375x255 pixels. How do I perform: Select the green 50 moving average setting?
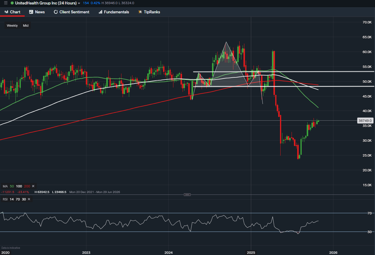pyautogui.click(x=12, y=186)
